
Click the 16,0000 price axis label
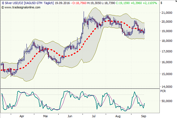[167, 62]
